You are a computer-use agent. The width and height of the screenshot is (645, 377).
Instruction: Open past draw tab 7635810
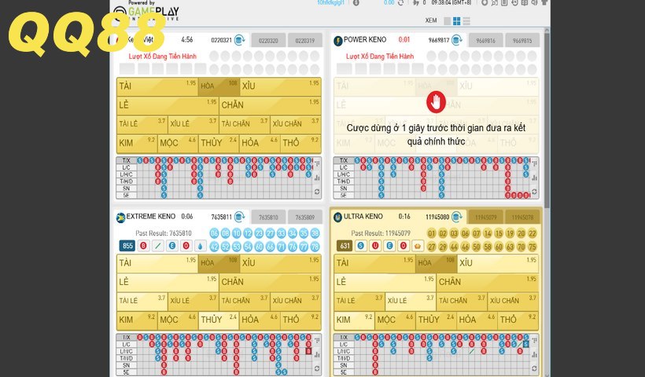pyautogui.click(x=268, y=217)
